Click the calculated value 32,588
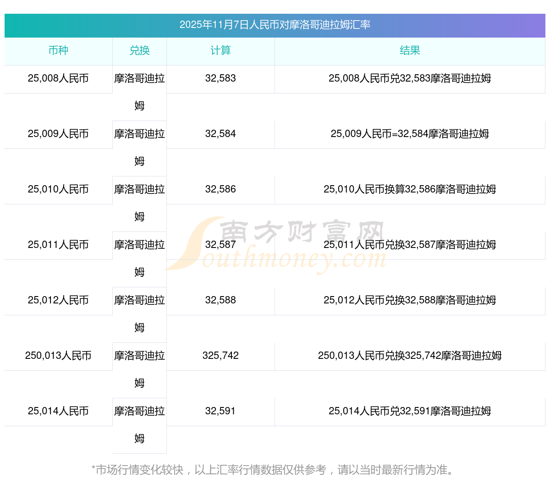Screen dimensions: 550x484 220,300
